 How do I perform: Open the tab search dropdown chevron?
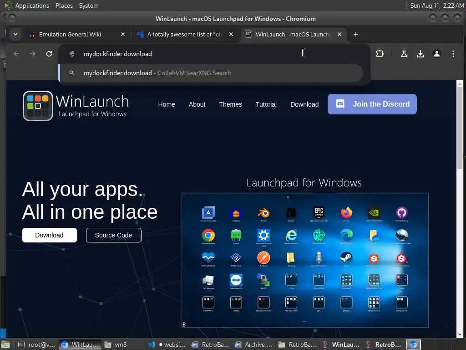pyautogui.click(x=15, y=34)
